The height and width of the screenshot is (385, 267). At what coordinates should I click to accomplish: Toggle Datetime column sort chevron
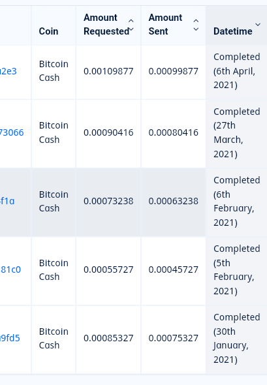coord(258,25)
